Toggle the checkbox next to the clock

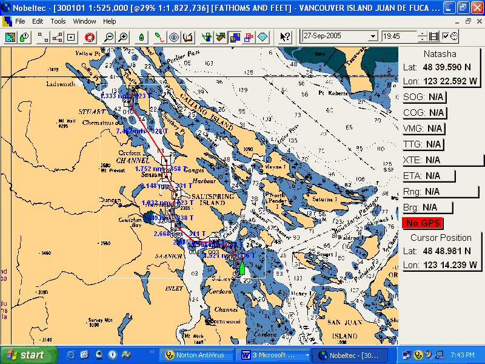[446, 36]
